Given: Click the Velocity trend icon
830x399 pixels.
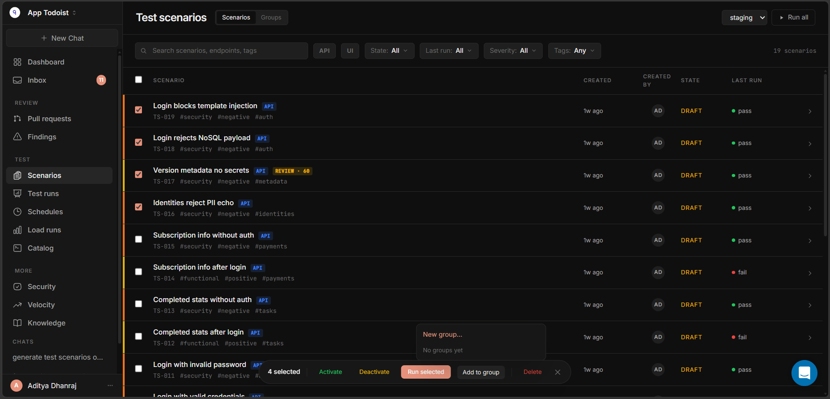Looking at the screenshot, I should (x=17, y=305).
